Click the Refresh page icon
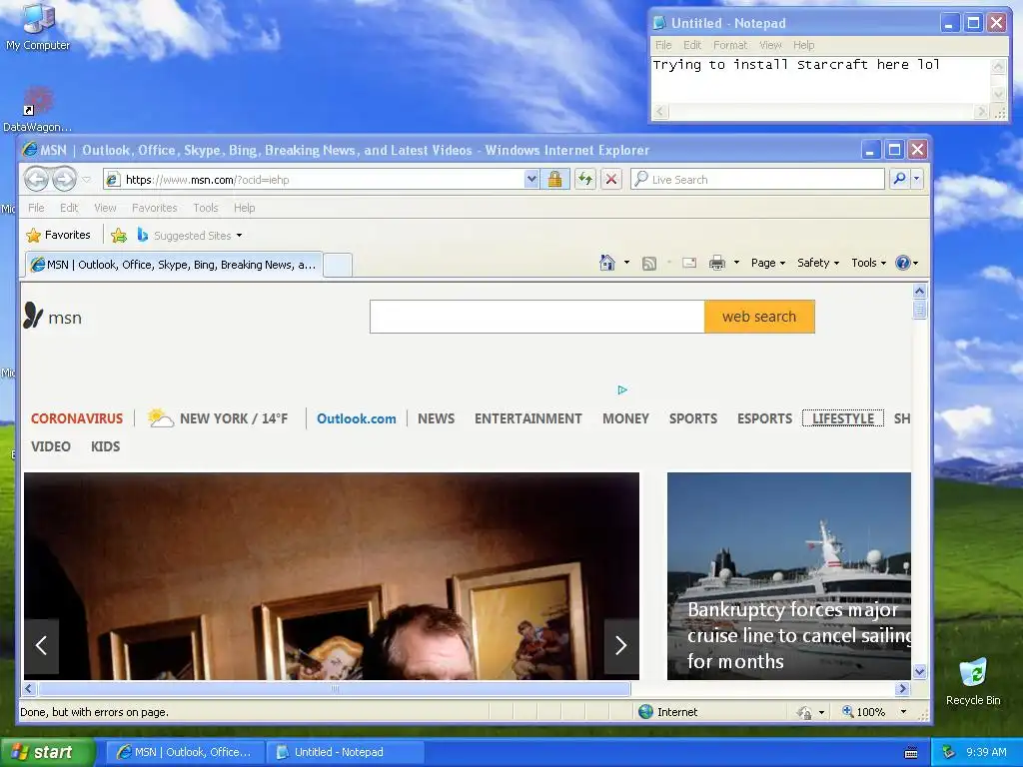 point(585,179)
